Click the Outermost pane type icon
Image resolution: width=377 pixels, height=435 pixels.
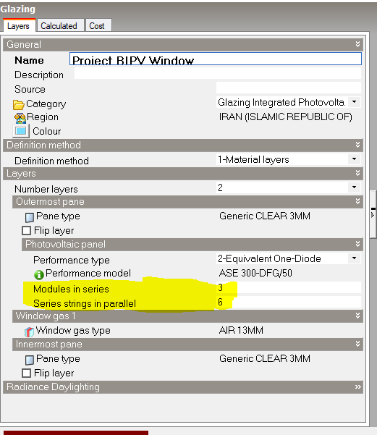click(x=30, y=217)
